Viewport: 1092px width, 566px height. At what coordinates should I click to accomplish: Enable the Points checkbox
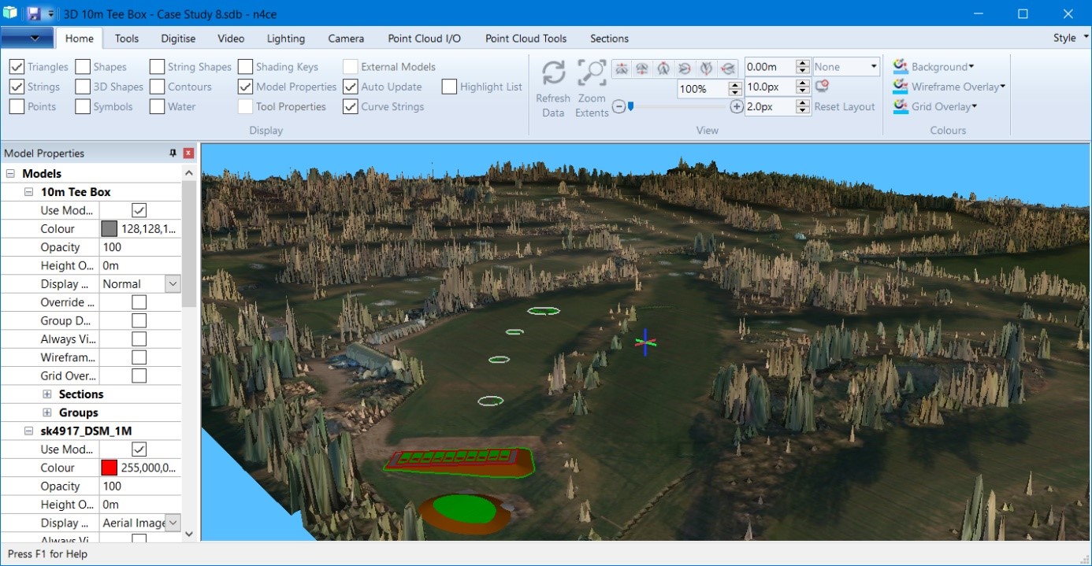point(17,106)
